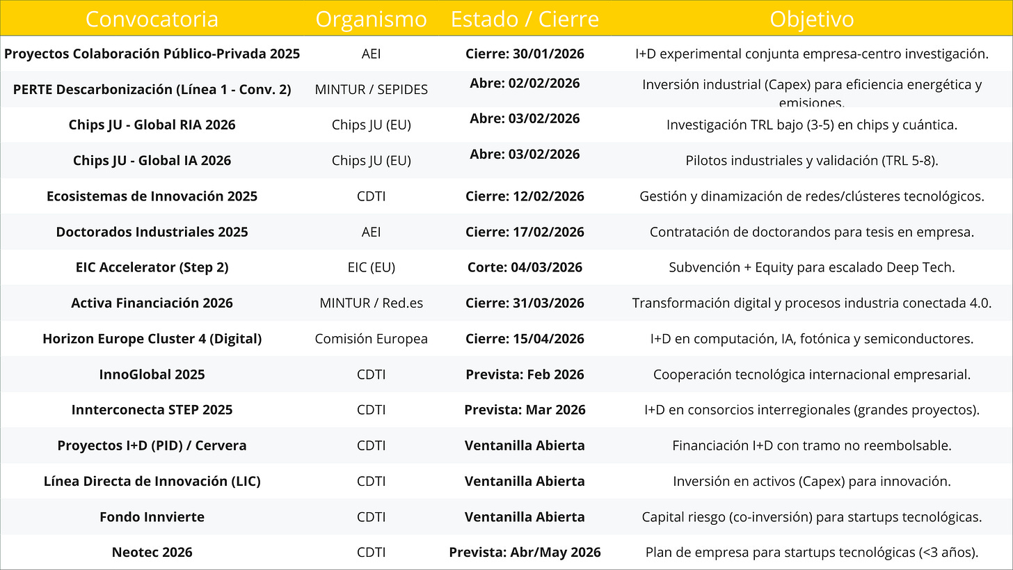Click 'Abre: 02/02/2026' date cell
The width and height of the screenshot is (1013, 570).
coord(525,84)
